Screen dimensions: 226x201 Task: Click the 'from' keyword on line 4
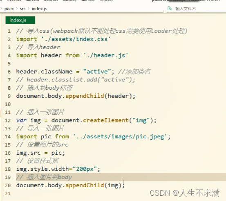[x=72, y=55]
